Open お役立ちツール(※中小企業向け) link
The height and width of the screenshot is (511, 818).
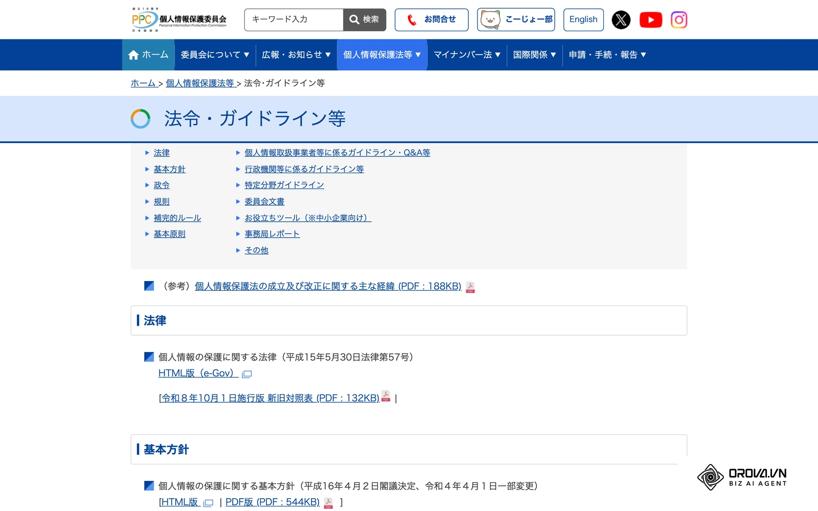click(308, 218)
